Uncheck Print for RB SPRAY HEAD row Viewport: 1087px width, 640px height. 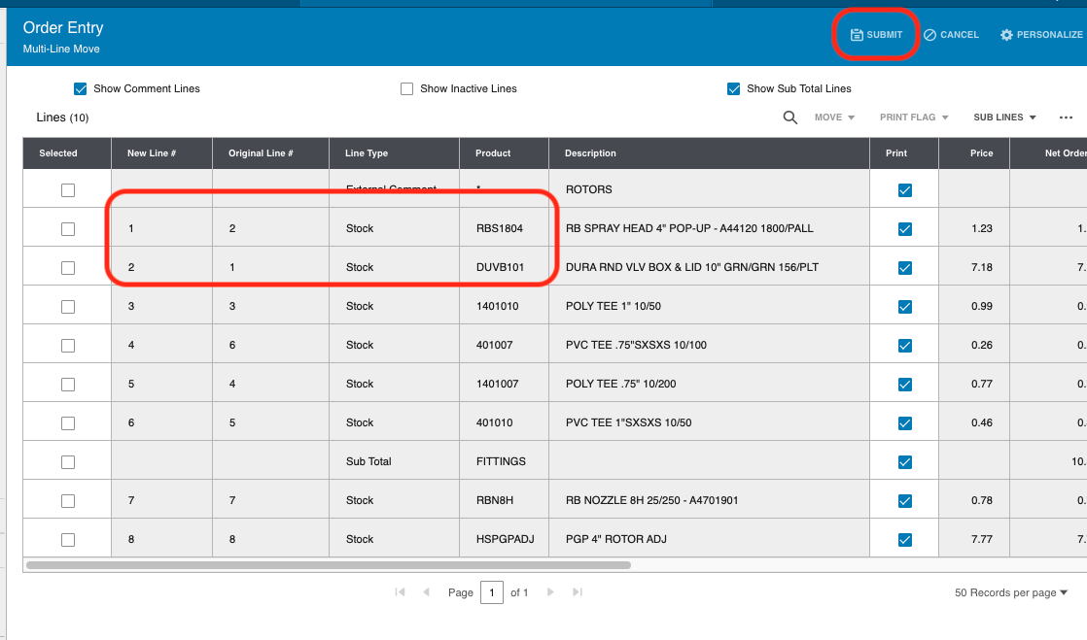coord(904,229)
